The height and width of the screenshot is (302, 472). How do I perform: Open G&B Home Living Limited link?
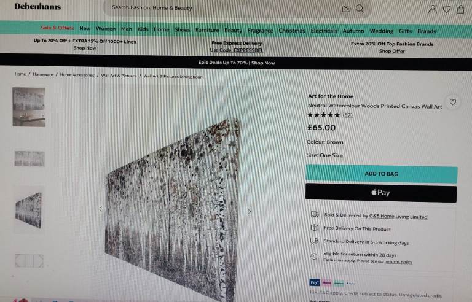[398, 216]
